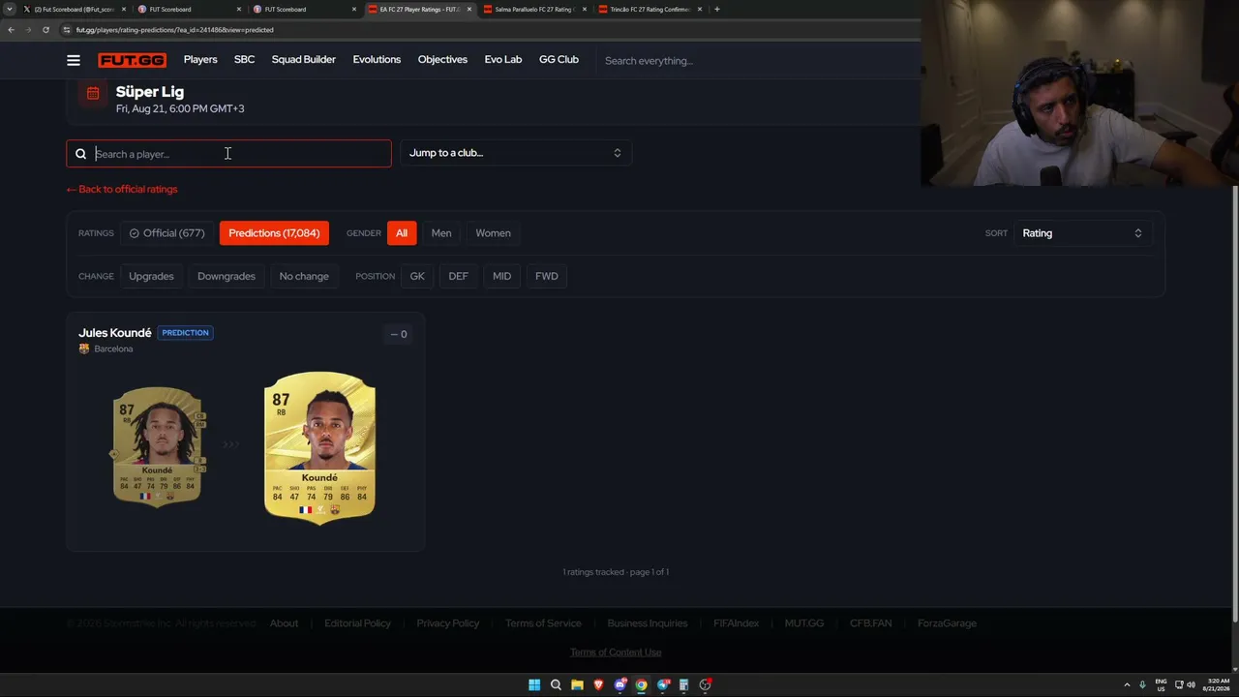This screenshot has width=1239, height=697.
Task: Click the calendar icon beside Süper Lig
Action: coord(93,93)
